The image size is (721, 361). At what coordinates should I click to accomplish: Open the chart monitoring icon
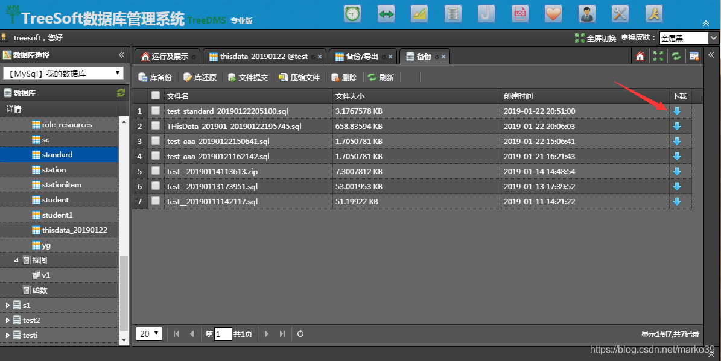click(419, 14)
